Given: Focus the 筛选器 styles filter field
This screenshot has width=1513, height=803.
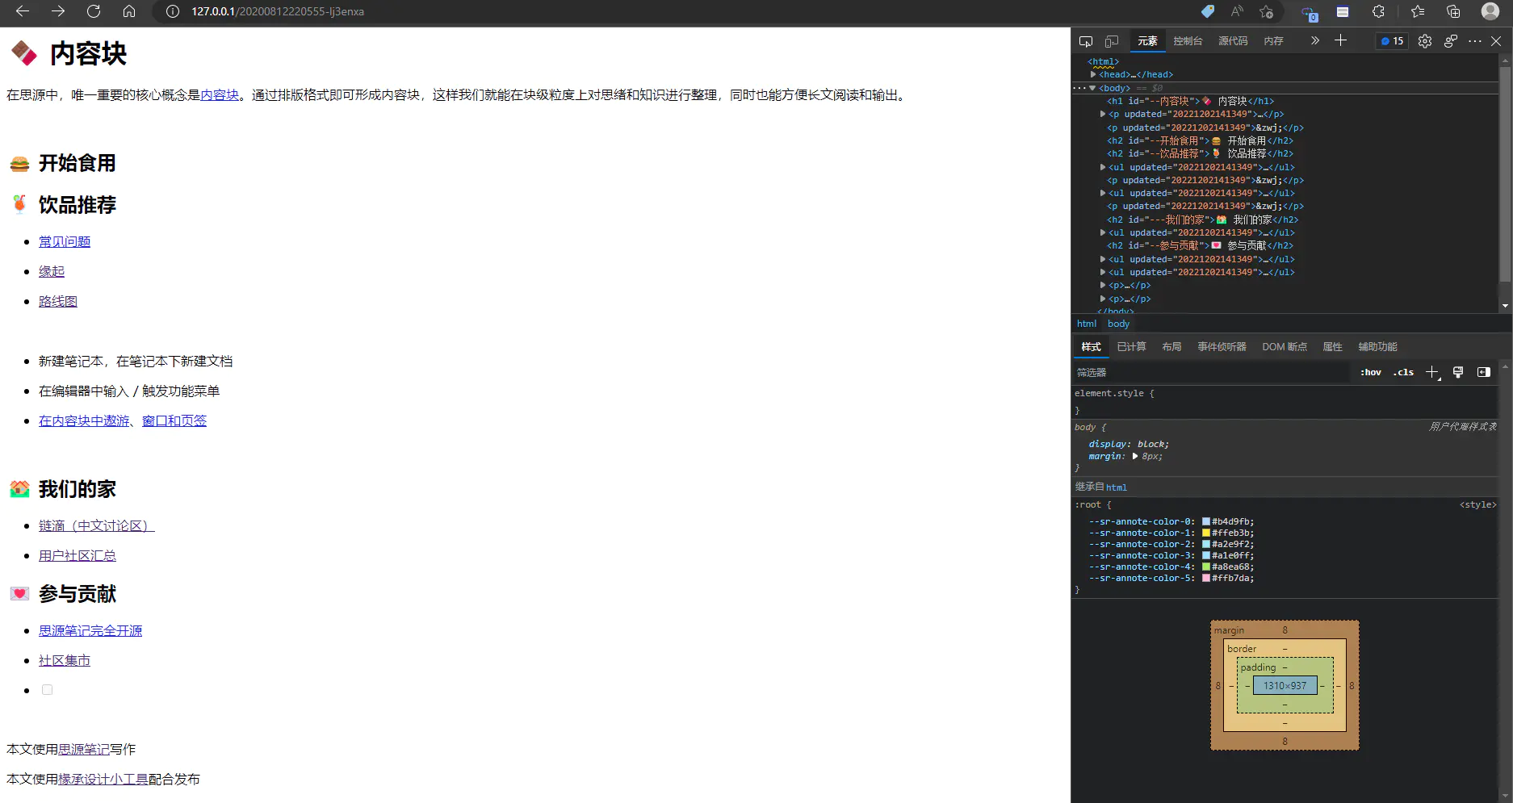Looking at the screenshot, I should [1211, 372].
